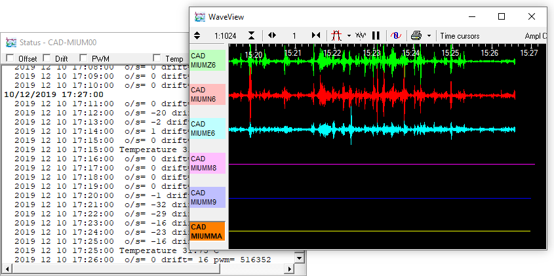554x276 pixels.
Task: Click the horizontal compress time arrows icon
Action: (316, 35)
